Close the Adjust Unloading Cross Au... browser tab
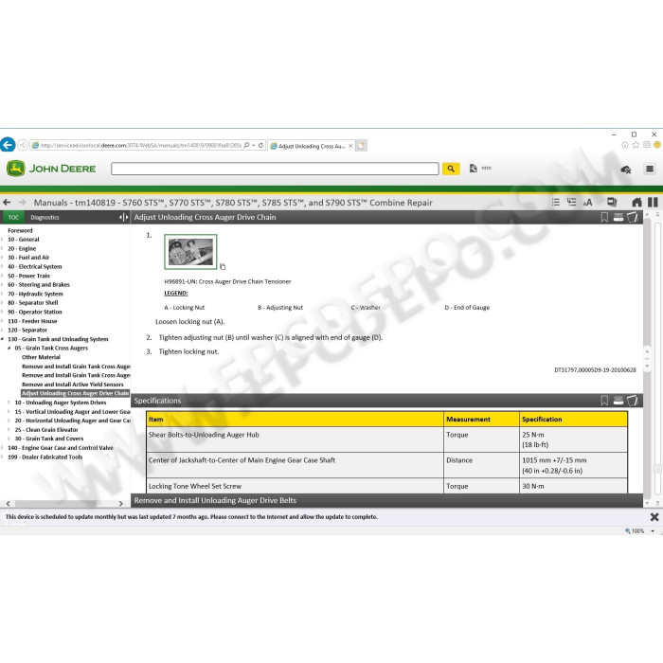663x663 pixels. [x=350, y=146]
